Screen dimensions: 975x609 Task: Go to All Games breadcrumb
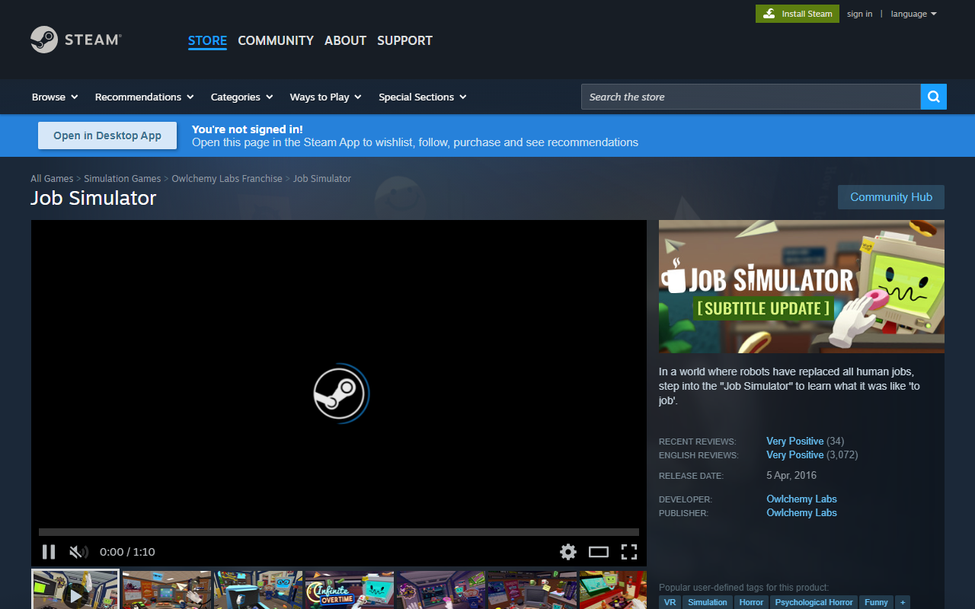[52, 178]
